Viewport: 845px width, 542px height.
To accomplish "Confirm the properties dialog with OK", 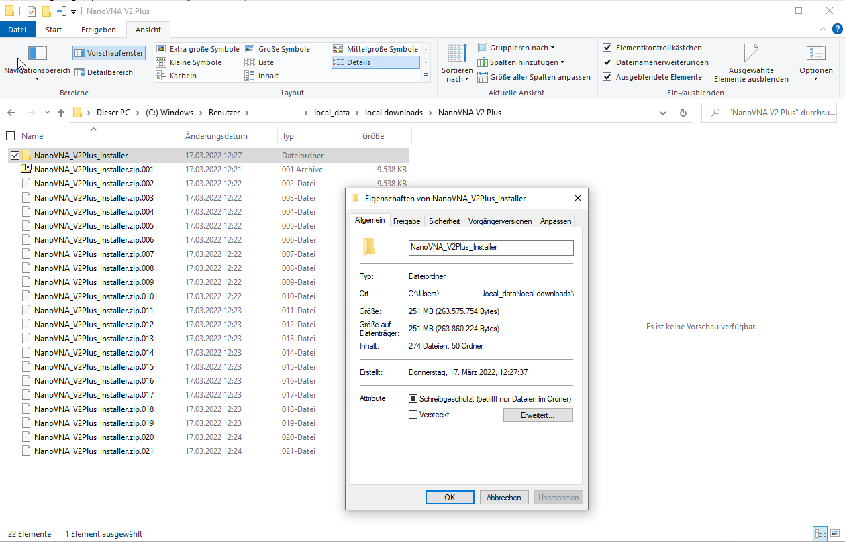I will point(450,497).
